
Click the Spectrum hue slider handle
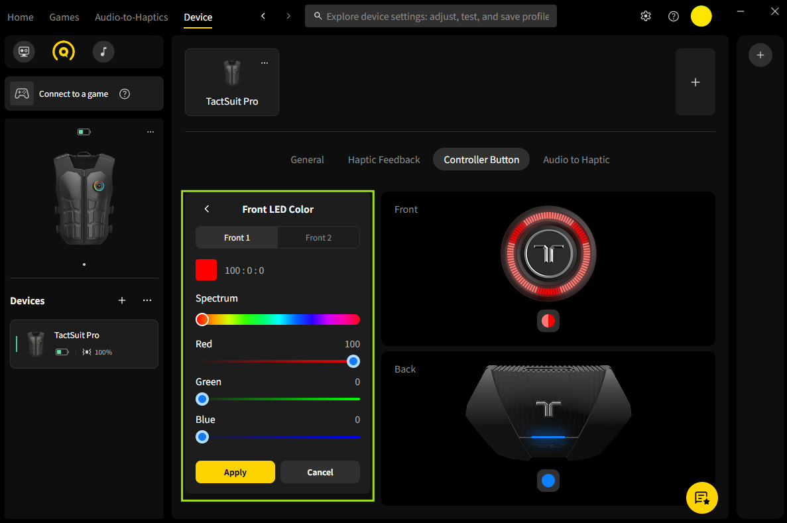202,320
